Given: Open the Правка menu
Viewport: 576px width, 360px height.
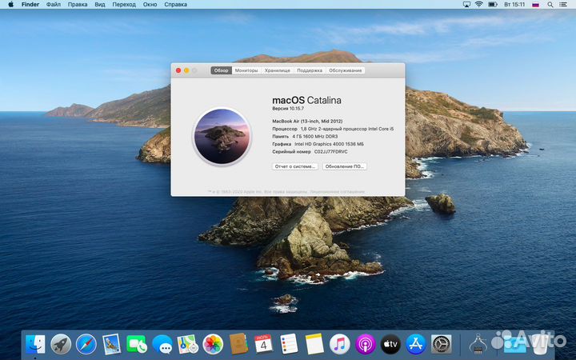Looking at the screenshot, I should [78, 5].
